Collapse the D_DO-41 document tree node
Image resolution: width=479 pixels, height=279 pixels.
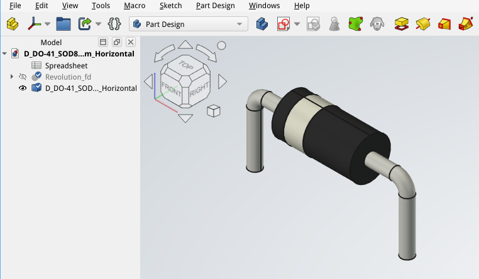coord(4,54)
